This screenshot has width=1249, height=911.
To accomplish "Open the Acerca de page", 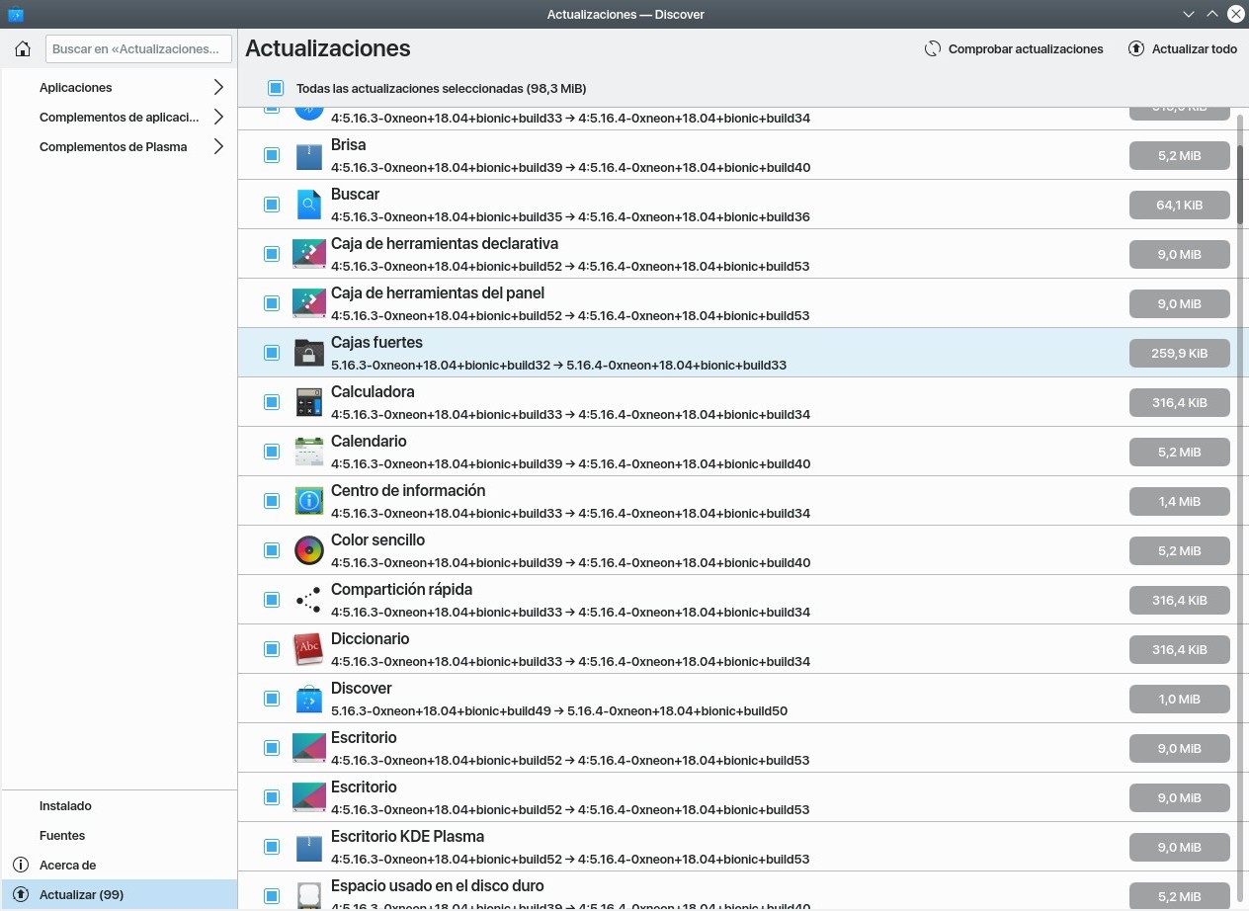I will coord(119,865).
